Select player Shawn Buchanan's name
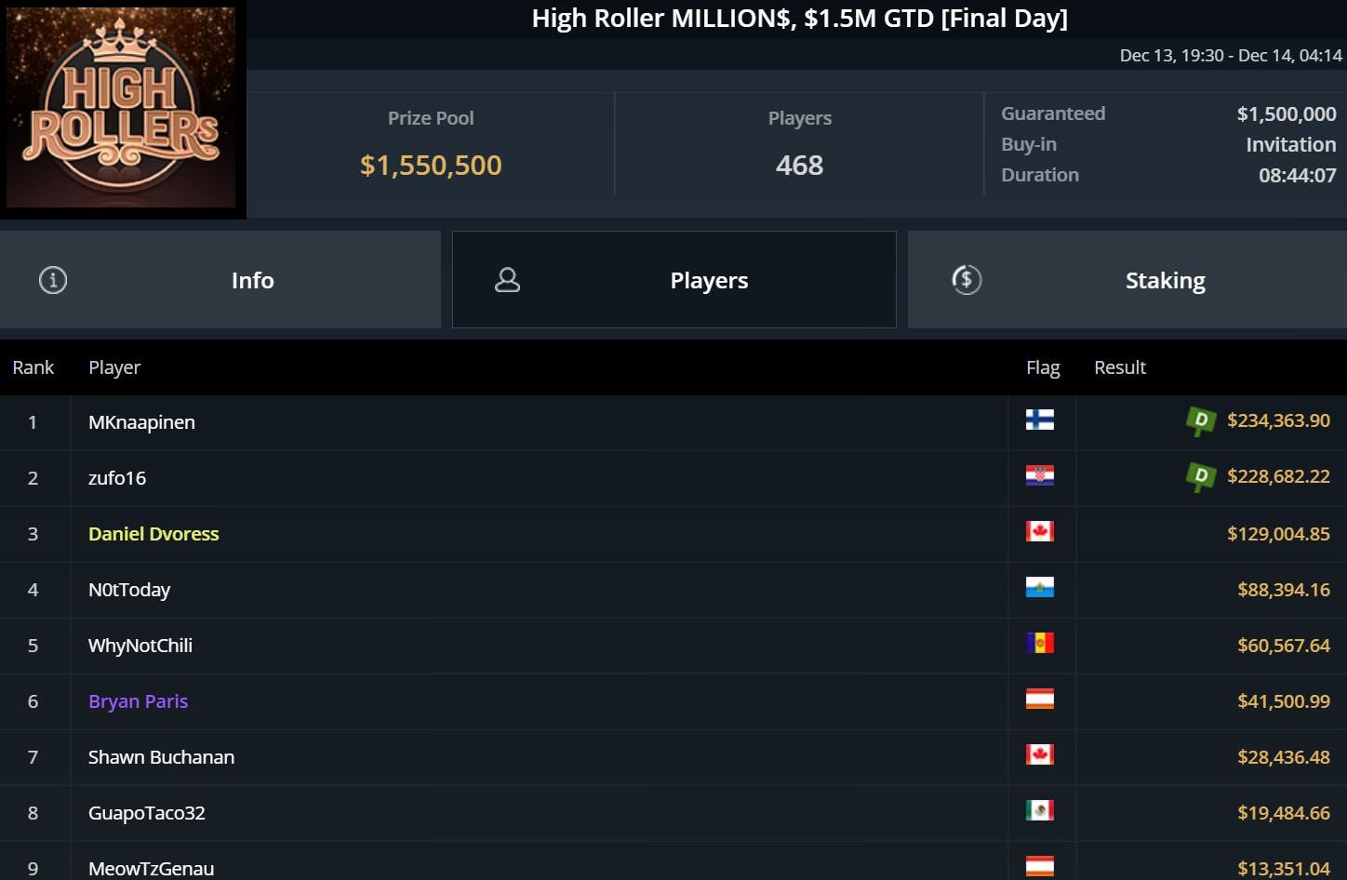The height and width of the screenshot is (880, 1347). (x=161, y=757)
